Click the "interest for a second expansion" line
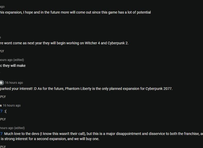The image size is (203, 148). click(x=50, y=139)
